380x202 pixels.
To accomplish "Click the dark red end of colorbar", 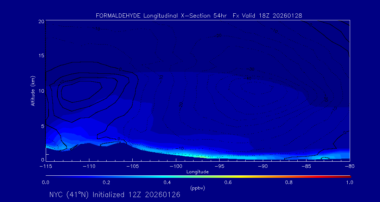I will [348, 176].
